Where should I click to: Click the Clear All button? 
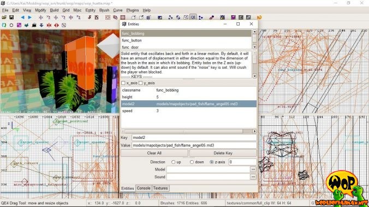tap(154, 153)
